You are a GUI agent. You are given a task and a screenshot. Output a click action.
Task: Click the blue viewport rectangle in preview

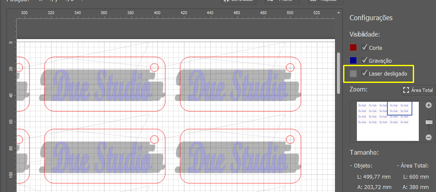[399, 108]
